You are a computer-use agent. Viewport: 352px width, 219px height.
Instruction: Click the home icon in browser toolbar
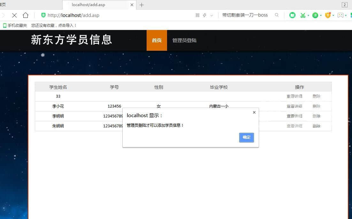[26, 15]
